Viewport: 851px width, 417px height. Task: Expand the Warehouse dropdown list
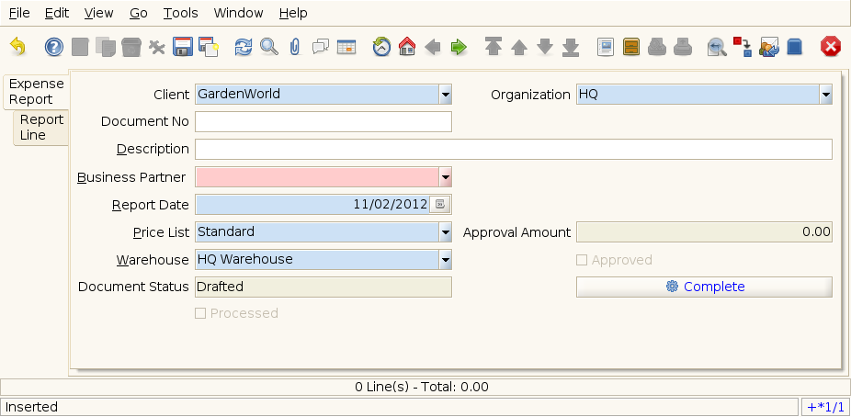(445, 260)
